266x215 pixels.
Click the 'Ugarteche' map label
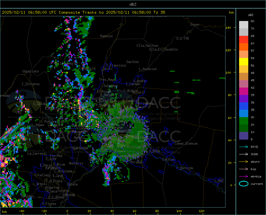tap(80, 148)
